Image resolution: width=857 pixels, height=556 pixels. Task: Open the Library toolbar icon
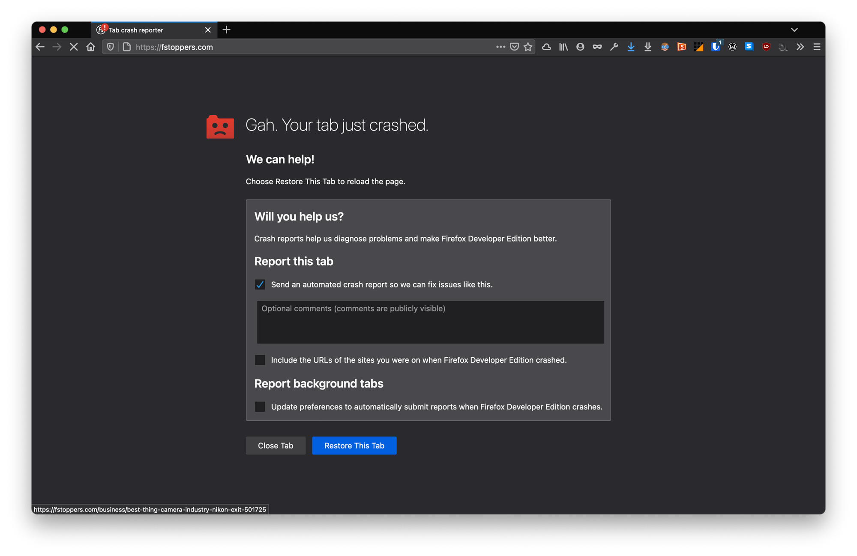pos(563,47)
